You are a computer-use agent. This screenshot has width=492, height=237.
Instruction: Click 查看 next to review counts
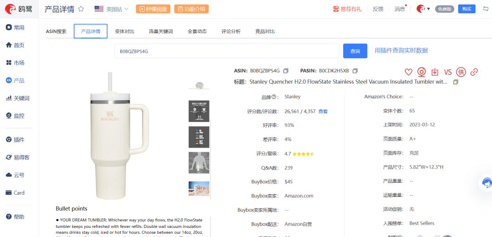[x=323, y=111]
